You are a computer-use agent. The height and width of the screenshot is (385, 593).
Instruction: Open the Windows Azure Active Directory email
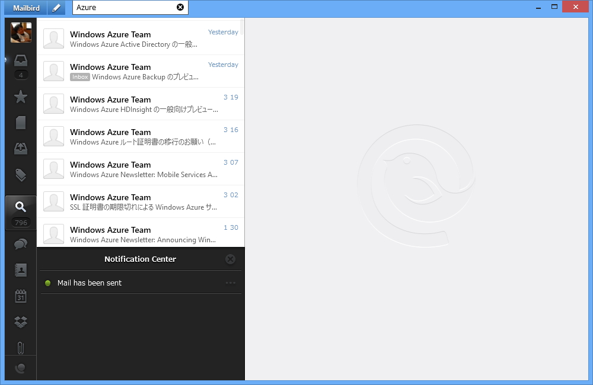pos(141,39)
